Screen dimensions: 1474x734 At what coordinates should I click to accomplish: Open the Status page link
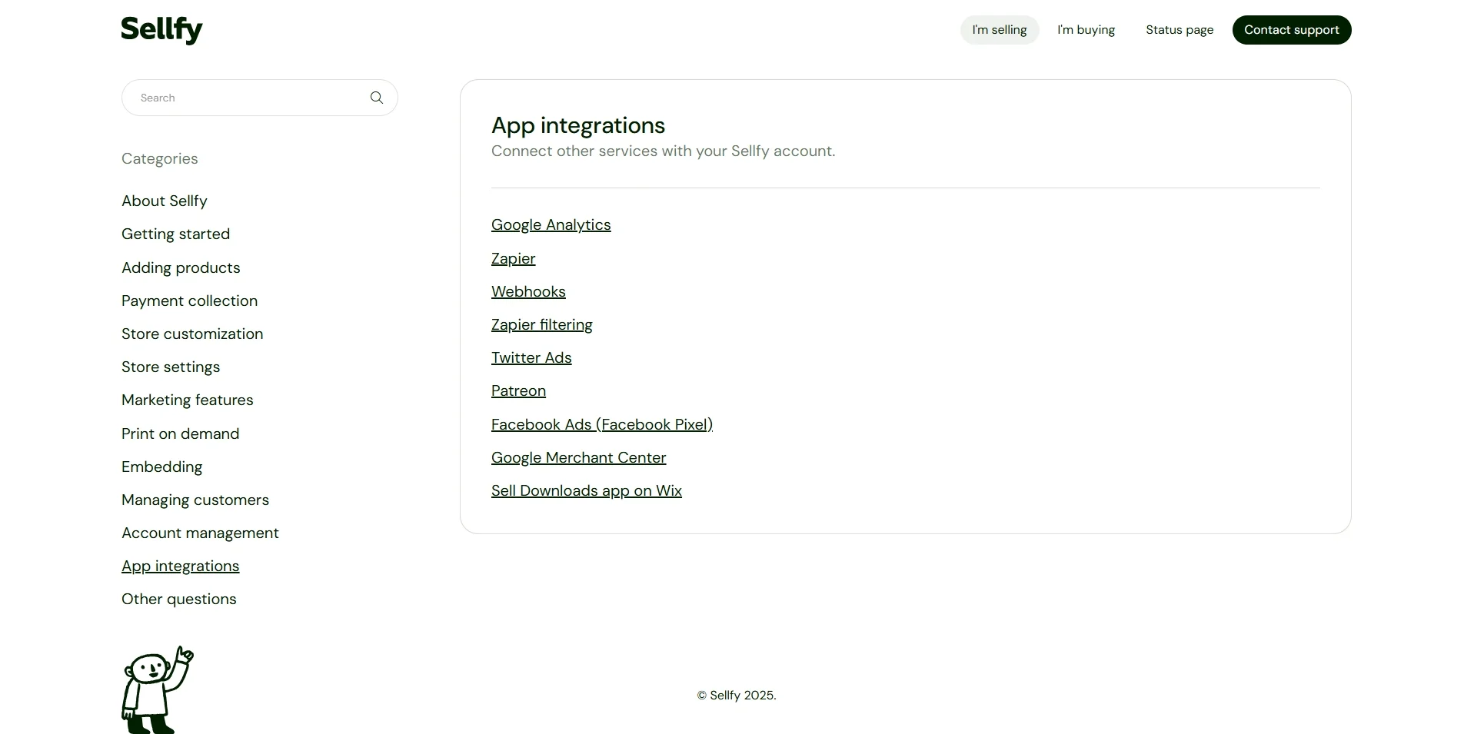(1180, 30)
